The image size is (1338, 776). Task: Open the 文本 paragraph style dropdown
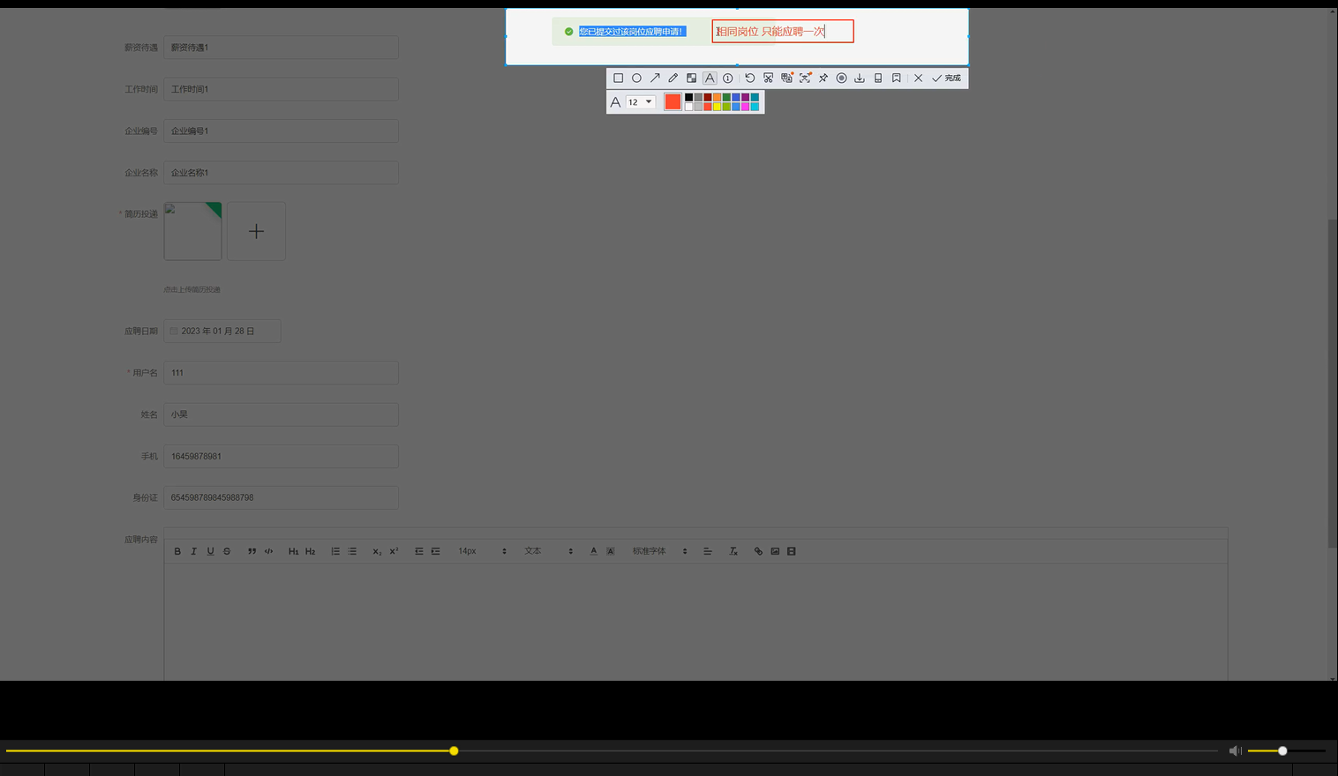(549, 551)
